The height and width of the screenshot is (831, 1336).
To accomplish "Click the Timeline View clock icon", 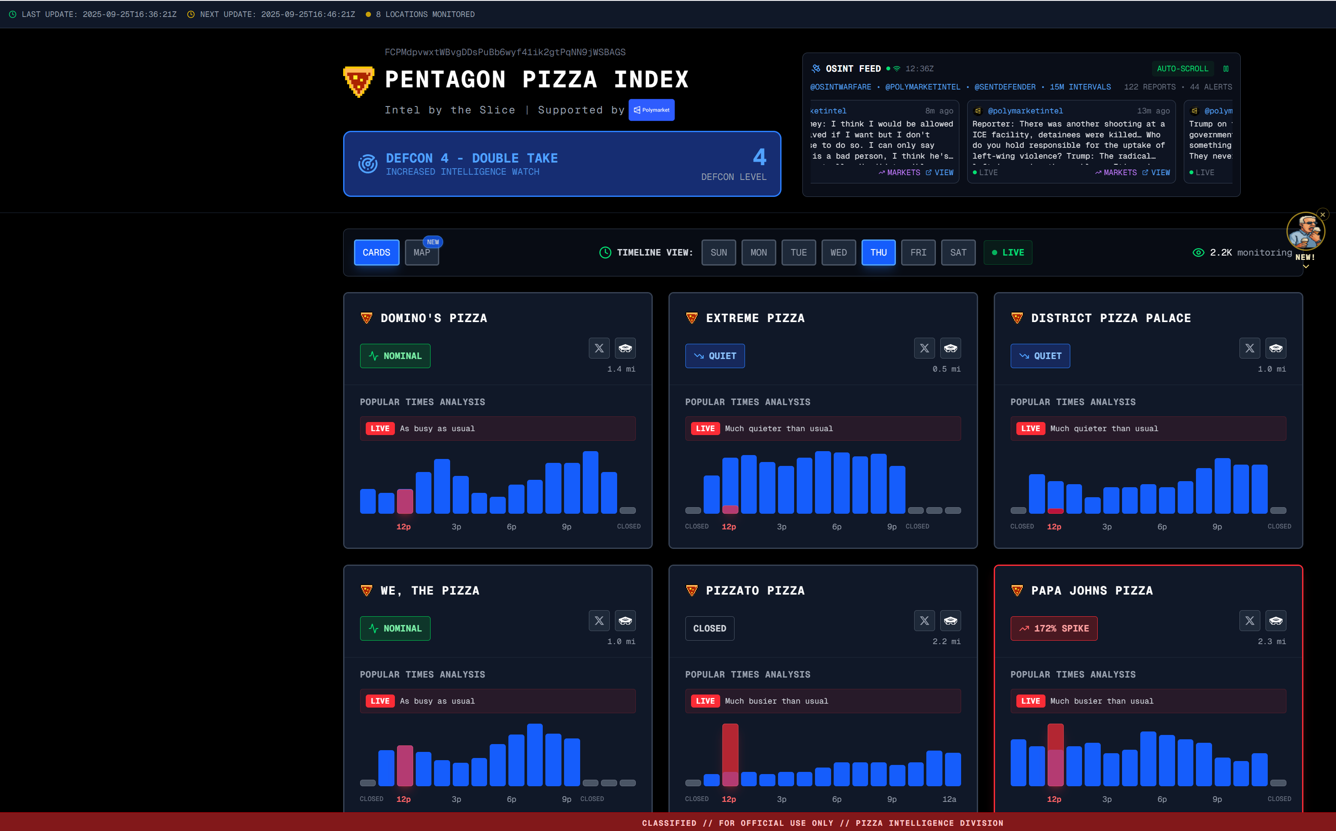I will (605, 253).
